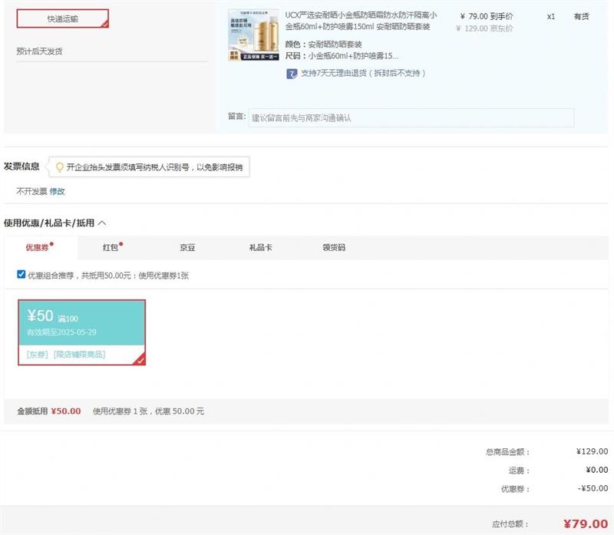Collapse the 使用优惠/礼品卡/抵用 section chevron
The width and height of the screenshot is (614, 535).
[x=102, y=223]
